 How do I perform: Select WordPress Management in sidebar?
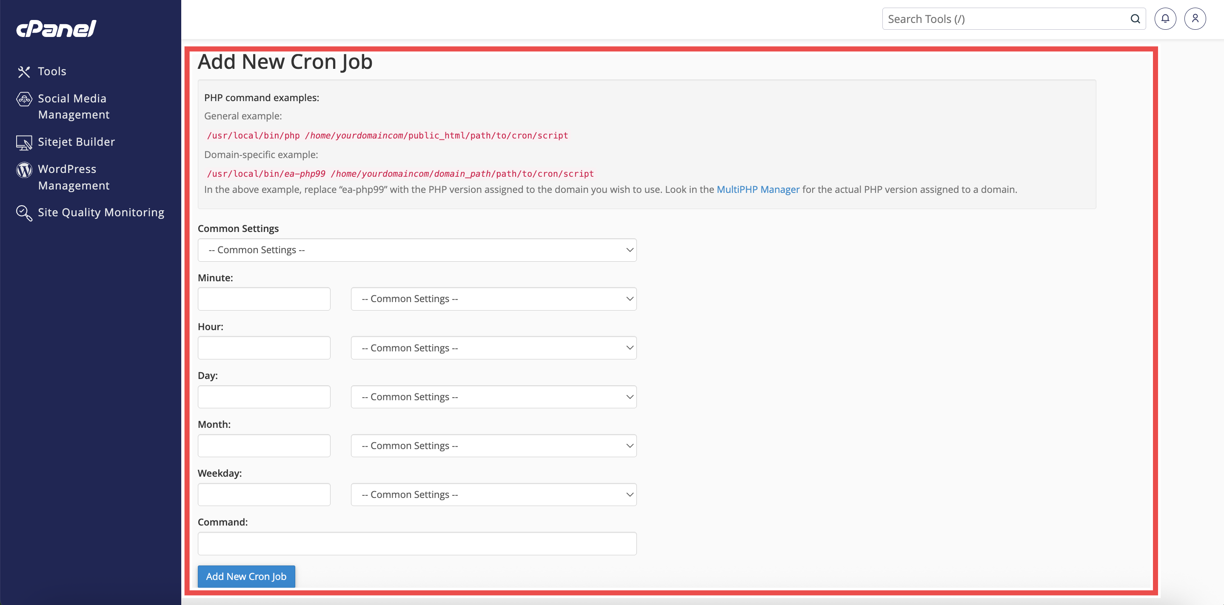pyautogui.click(x=74, y=177)
